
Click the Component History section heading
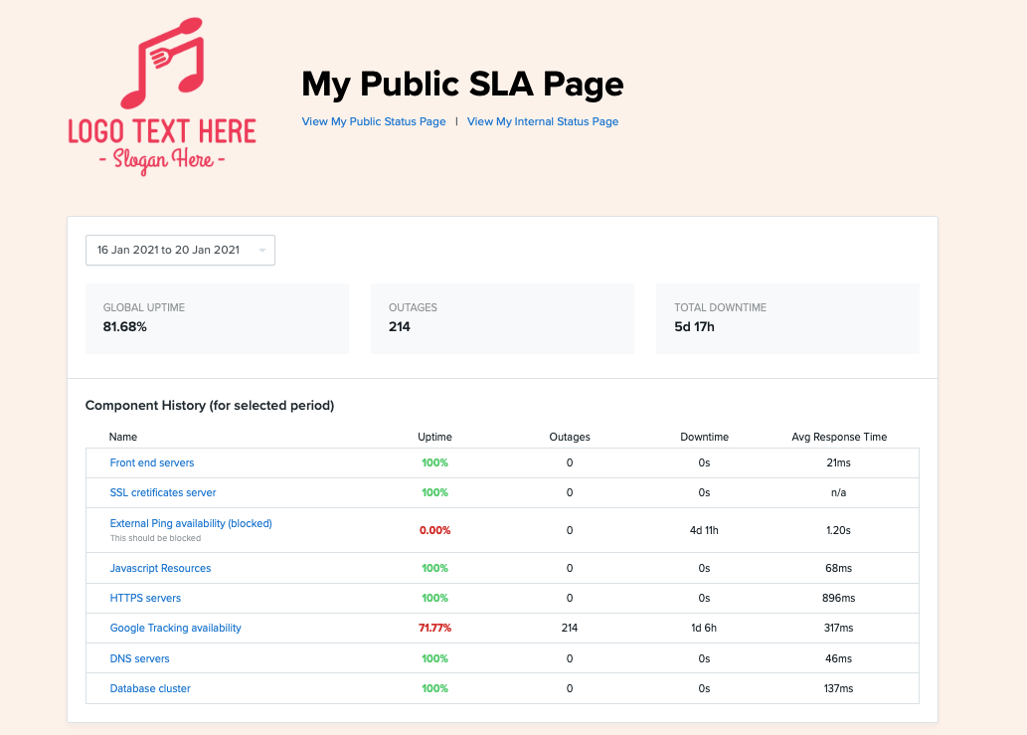(222, 406)
